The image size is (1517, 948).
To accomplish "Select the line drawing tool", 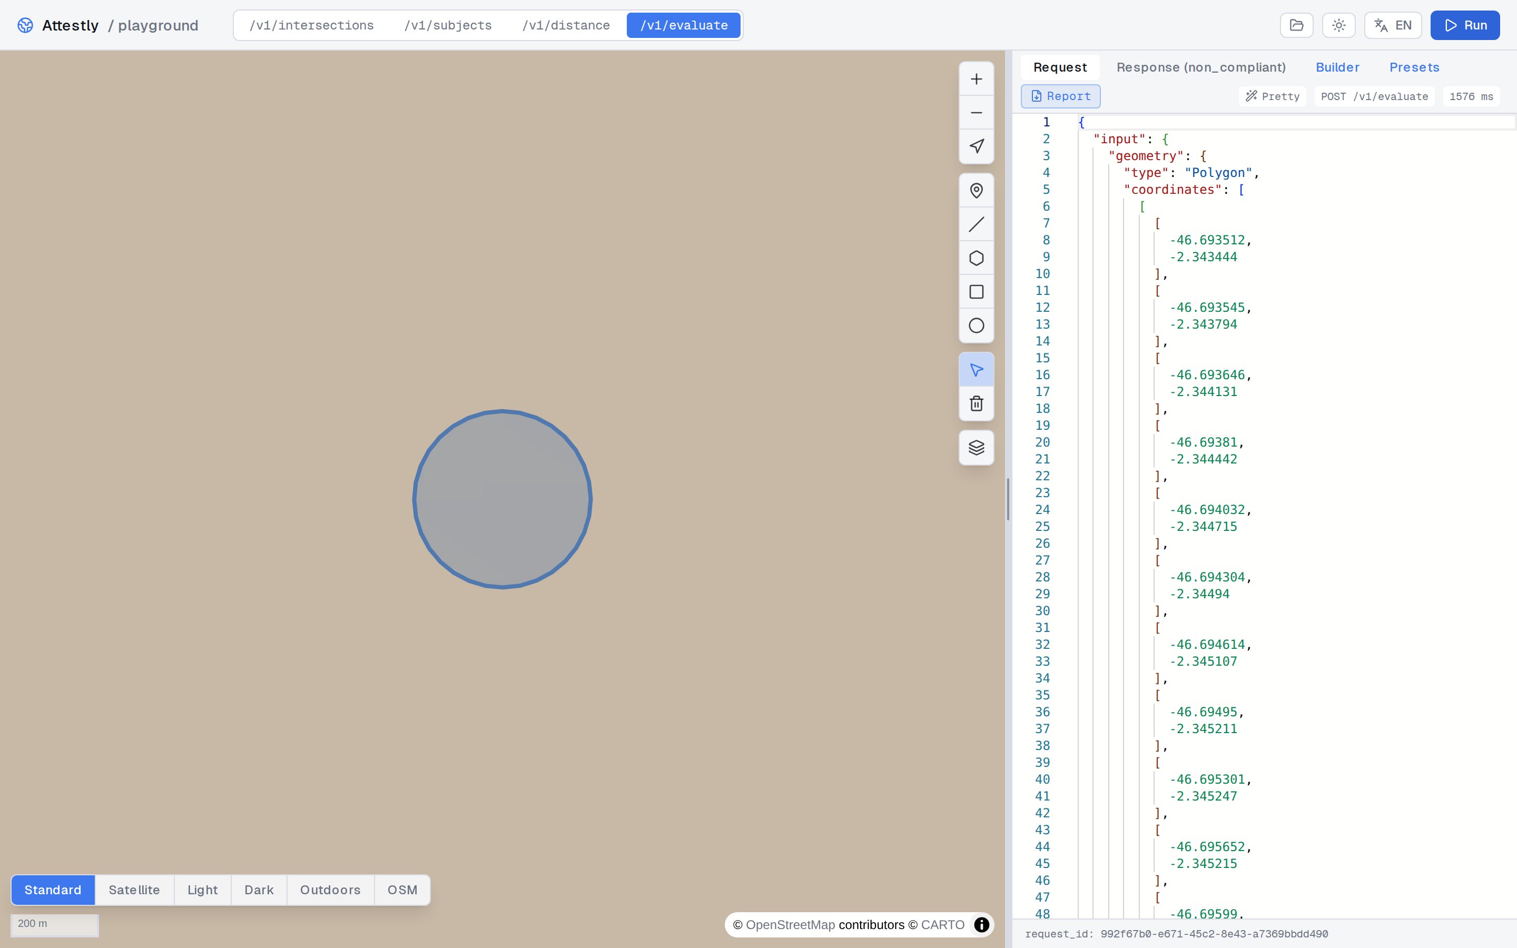I will 976,224.
